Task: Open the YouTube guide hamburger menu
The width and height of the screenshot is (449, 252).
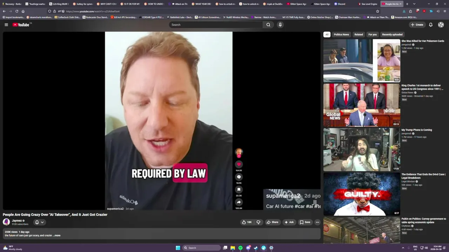Action: (x=6, y=25)
